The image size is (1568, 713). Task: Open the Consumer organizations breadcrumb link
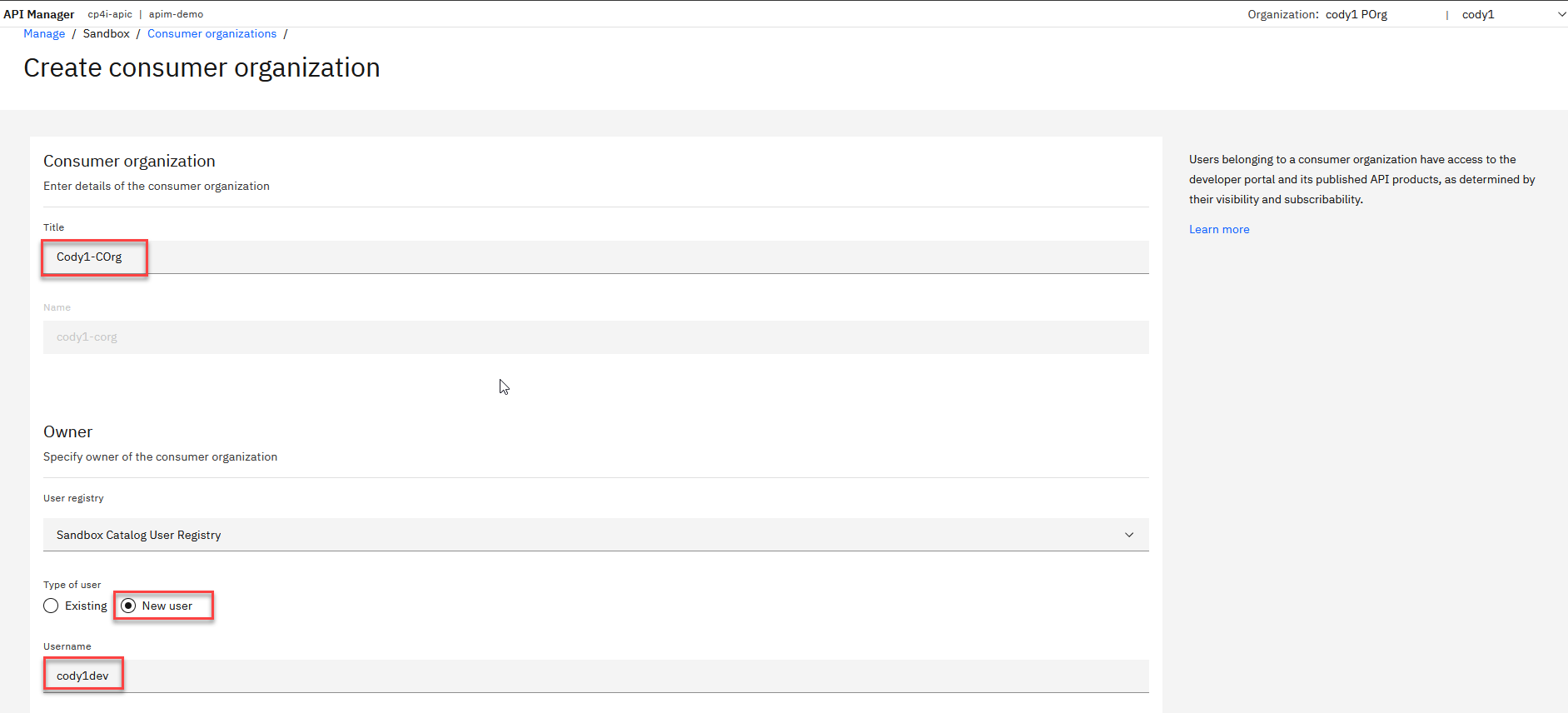click(x=212, y=33)
